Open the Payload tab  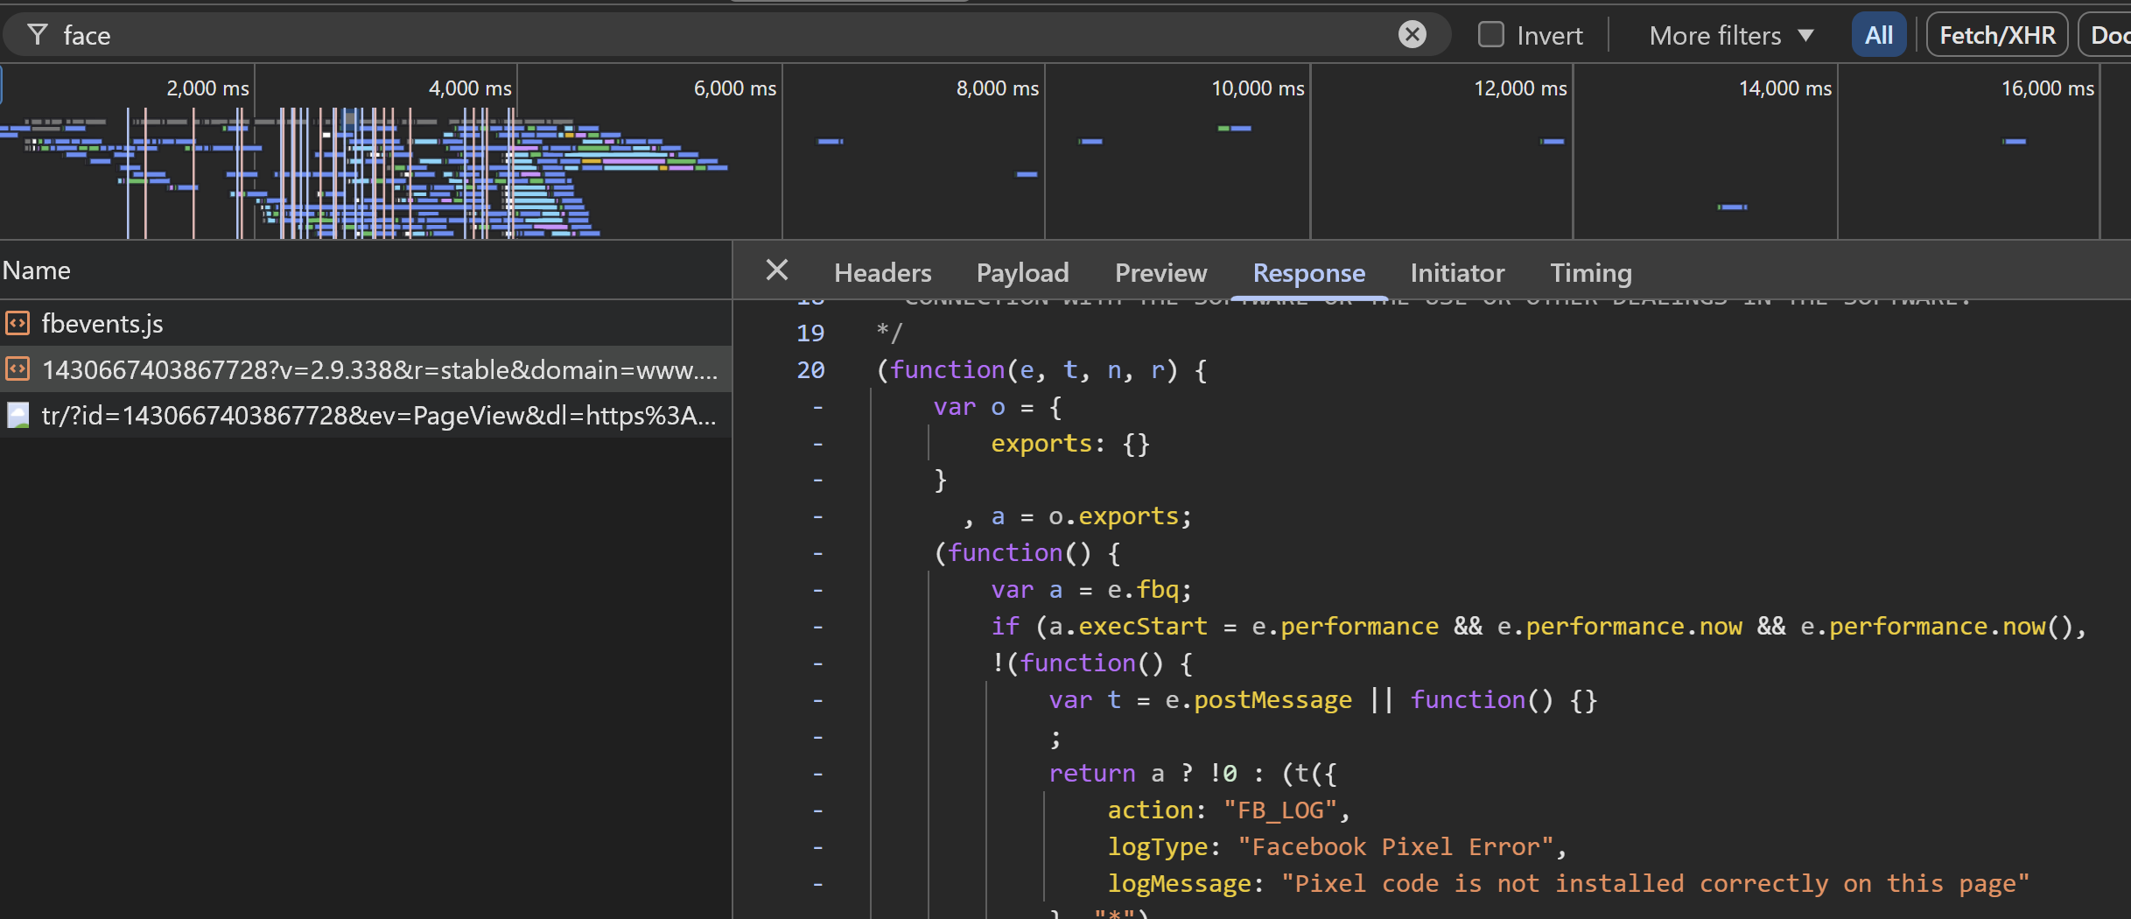(1022, 273)
